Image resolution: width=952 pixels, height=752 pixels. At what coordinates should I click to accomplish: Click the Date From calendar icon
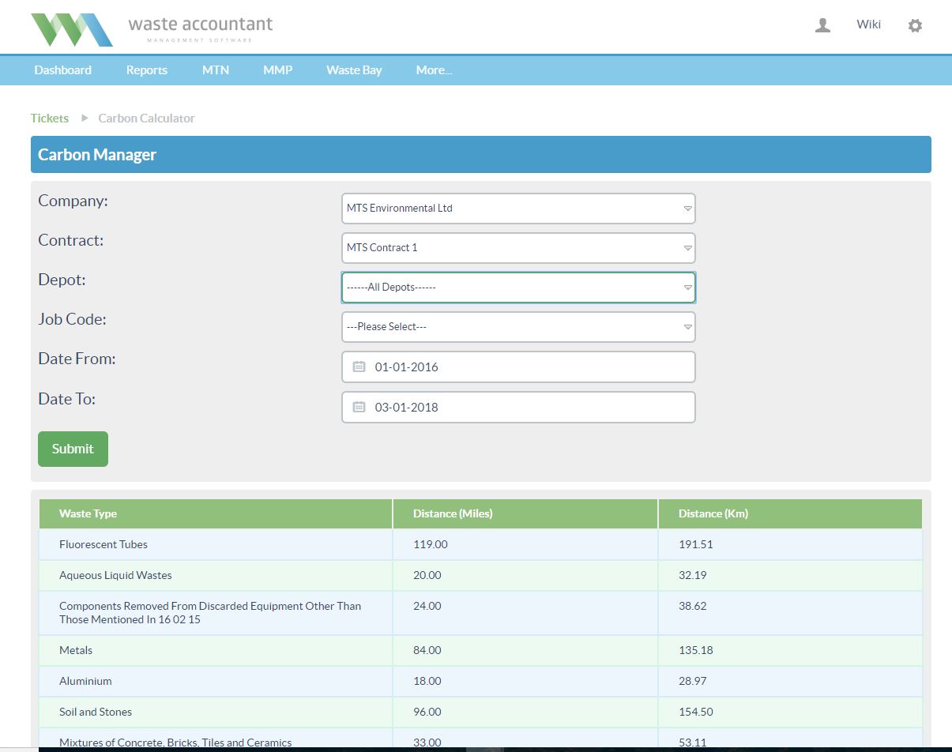359,367
